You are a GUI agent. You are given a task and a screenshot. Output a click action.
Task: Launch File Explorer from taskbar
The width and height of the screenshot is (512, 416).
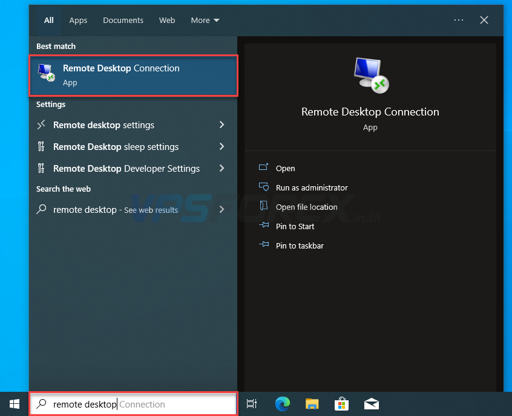pos(312,404)
